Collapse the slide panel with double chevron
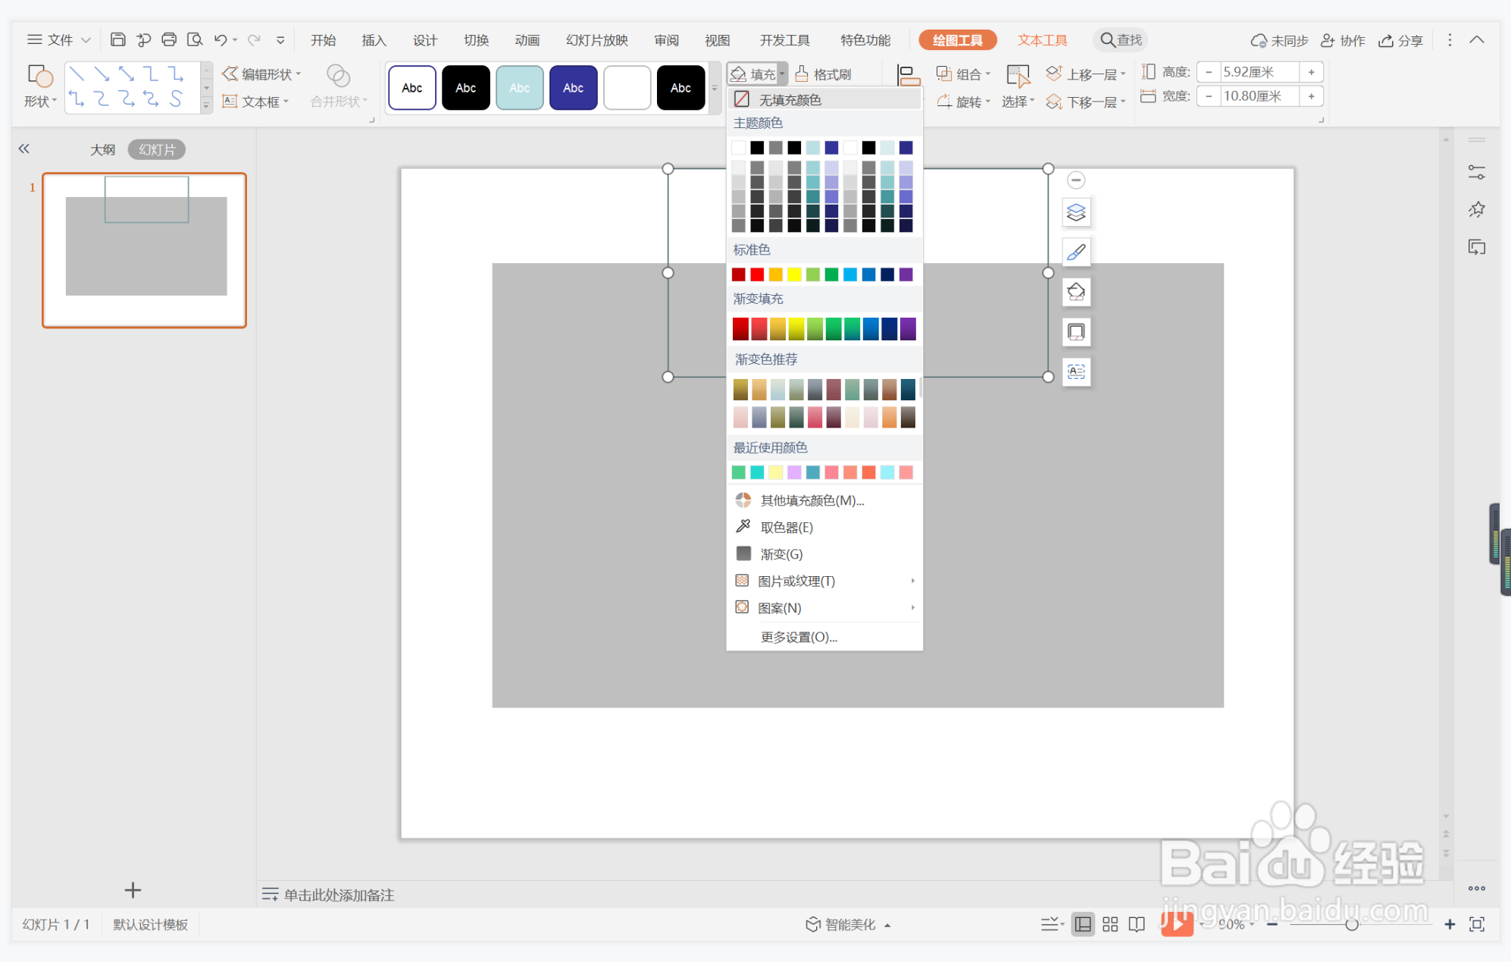Viewport: 1511px width, 962px height. 24,149
